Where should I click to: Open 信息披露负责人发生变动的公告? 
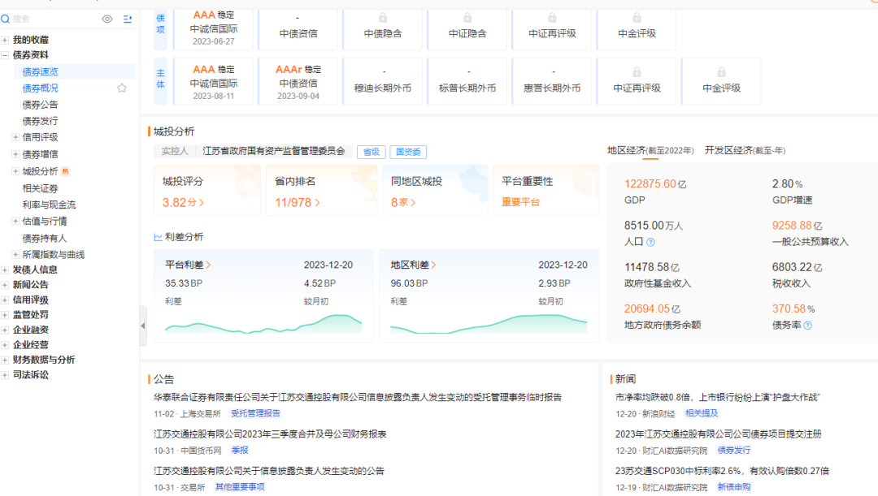(269, 471)
